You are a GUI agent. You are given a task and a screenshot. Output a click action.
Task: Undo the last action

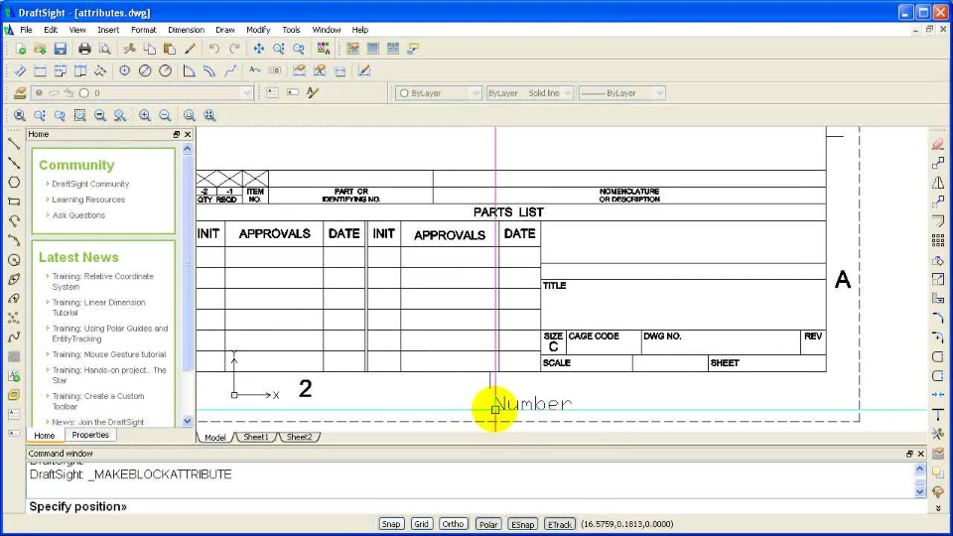(x=214, y=49)
